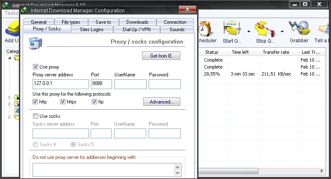331x179 pixels.
Task: Click the proxy Password field
Action: pos(165,84)
